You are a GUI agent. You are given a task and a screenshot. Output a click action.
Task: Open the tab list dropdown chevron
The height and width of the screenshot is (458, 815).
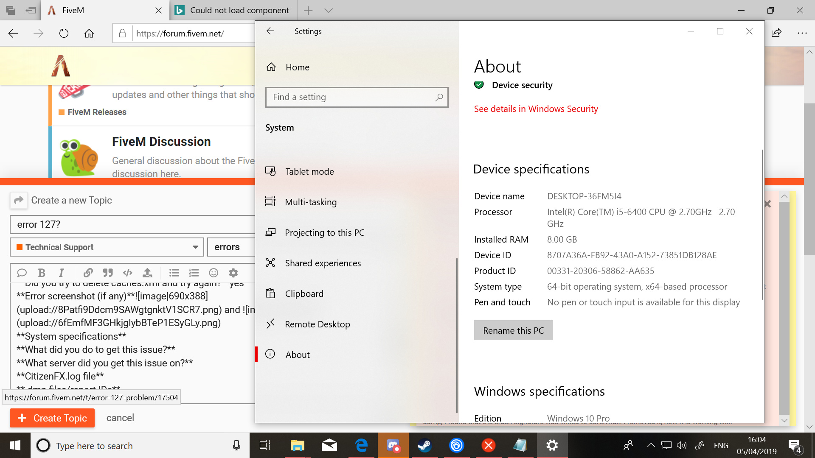click(x=329, y=10)
